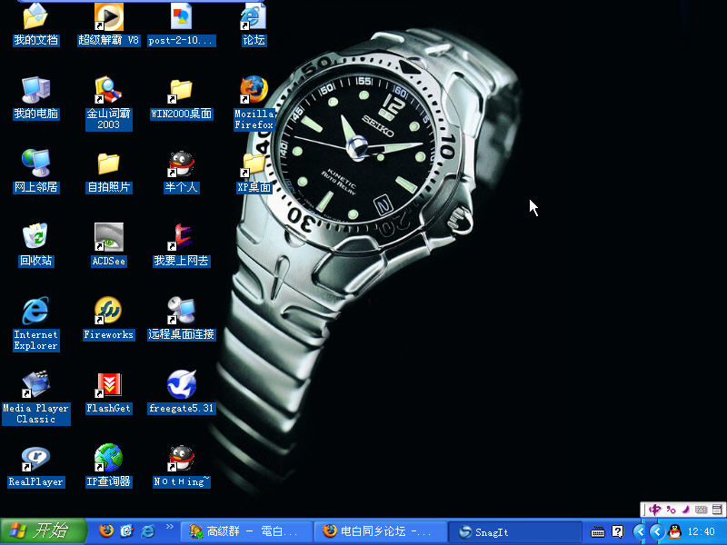This screenshot has height=545, width=727.
Task: Select the Mozilla Firefox desktop shortcut
Action: [254, 91]
